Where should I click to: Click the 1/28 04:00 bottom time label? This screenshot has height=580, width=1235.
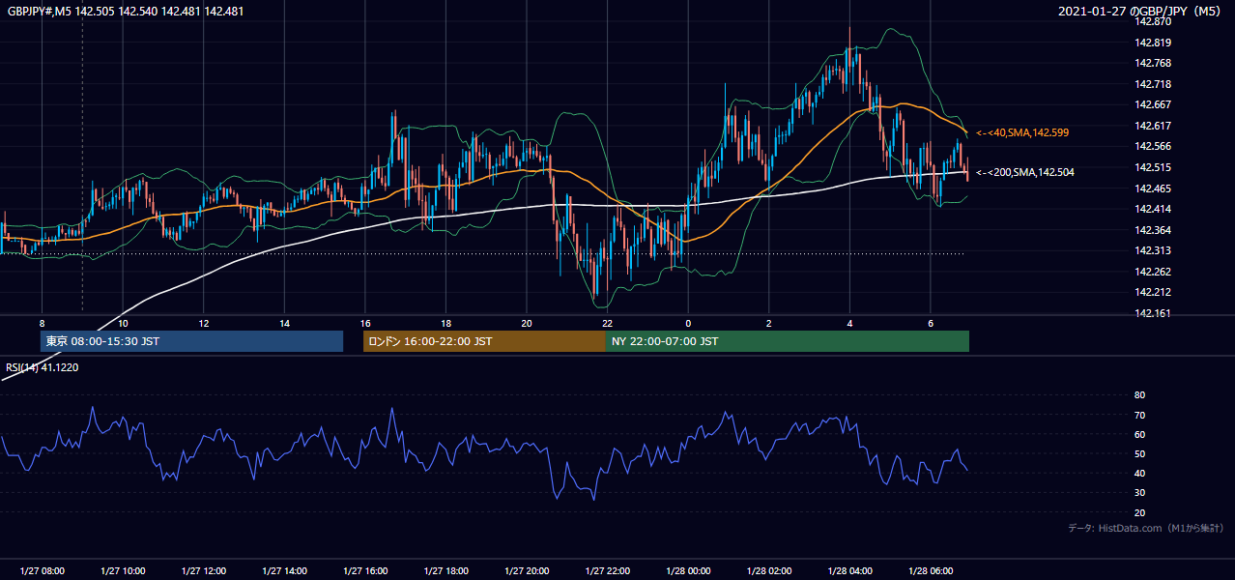click(x=849, y=570)
